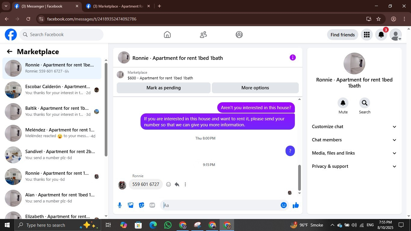Image resolution: width=411 pixels, height=231 pixels.
Task: Send a voice clip with microphone icon
Action: click(120, 205)
